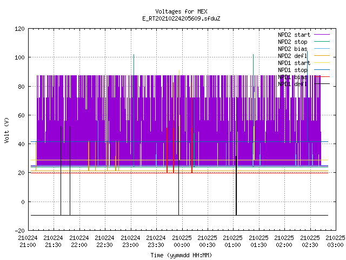
Task: Click the 'NPD2 start' legend label
Action: tap(294, 35)
